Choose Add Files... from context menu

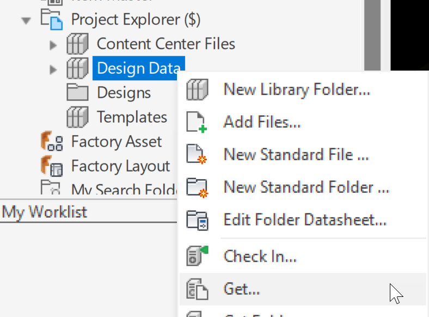click(x=262, y=122)
